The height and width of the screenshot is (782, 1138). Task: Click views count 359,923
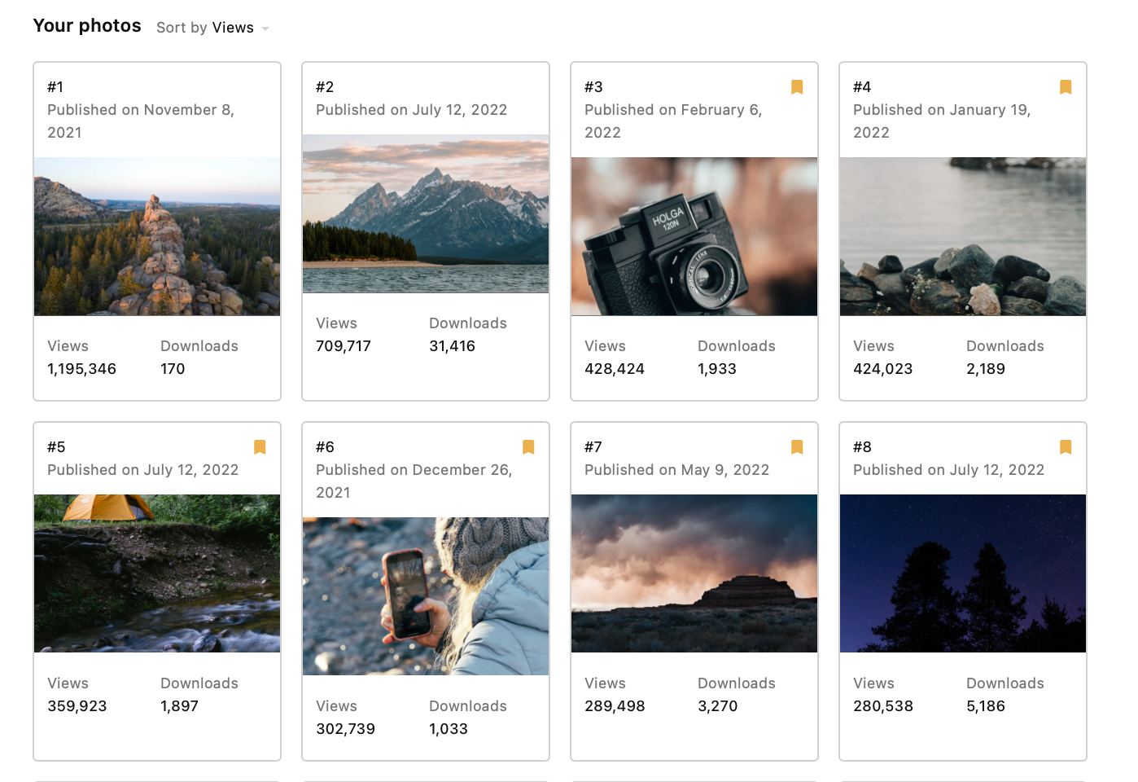pyautogui.click(x=77, y=706)
